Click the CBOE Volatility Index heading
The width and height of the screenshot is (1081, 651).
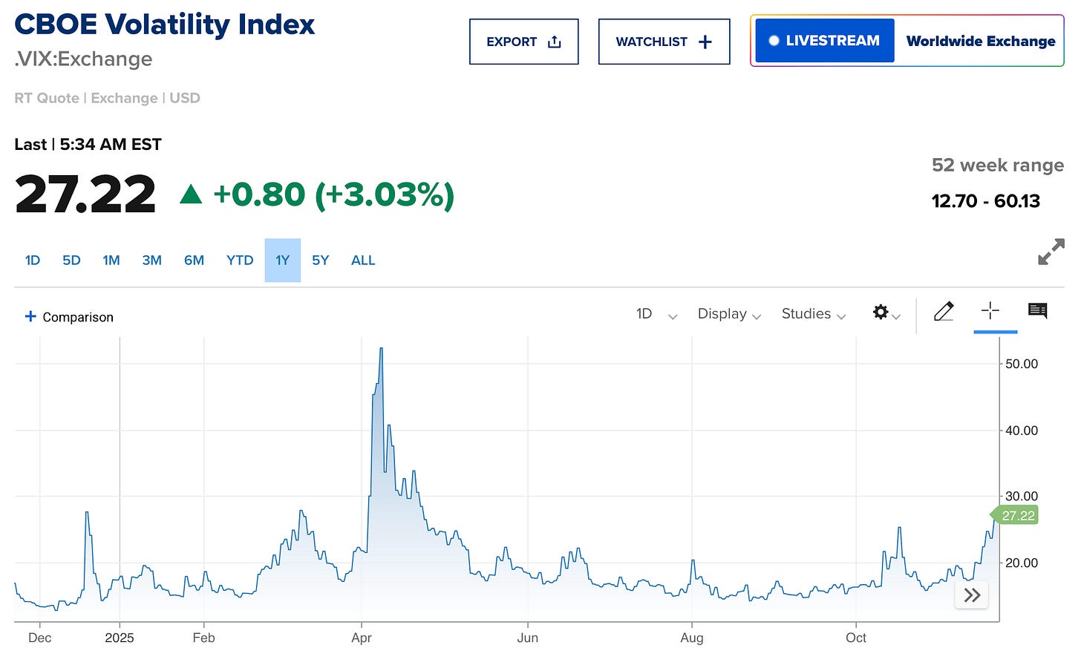[x=165, y=24]
